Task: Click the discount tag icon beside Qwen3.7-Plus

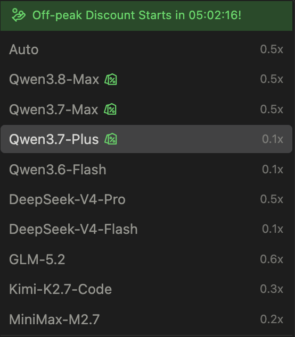Action: pos(111,139)
